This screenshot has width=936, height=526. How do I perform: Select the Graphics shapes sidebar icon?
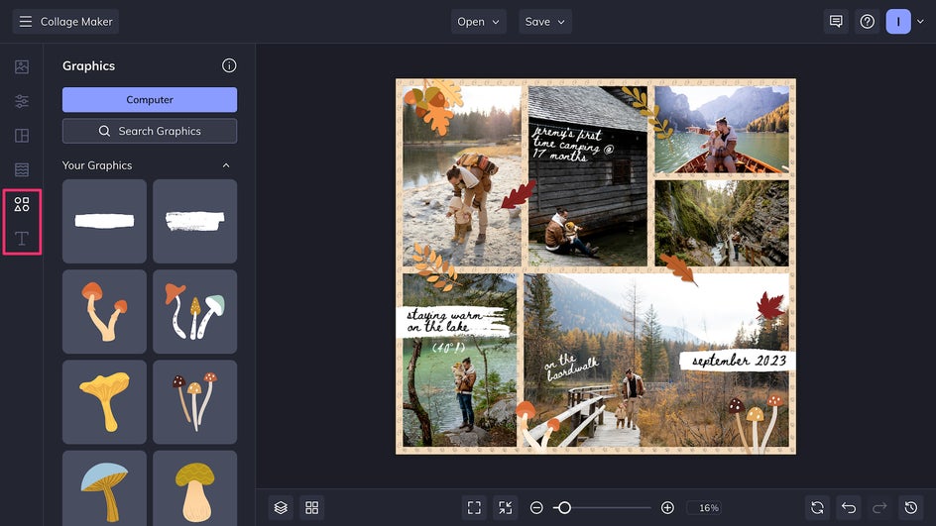pyautogui.click(x=22, y=204)
